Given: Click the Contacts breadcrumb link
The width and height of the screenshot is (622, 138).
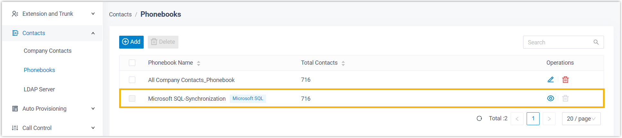Looking at the screenshot, I should 120,14.
